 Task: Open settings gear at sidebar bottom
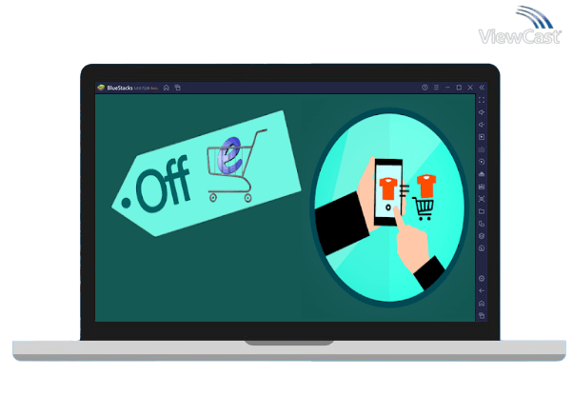[482, 278]
